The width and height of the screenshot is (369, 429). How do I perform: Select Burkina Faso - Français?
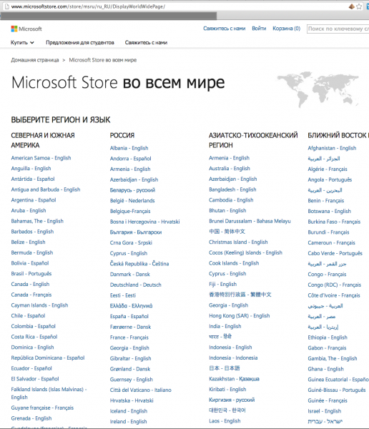point(334,222)
